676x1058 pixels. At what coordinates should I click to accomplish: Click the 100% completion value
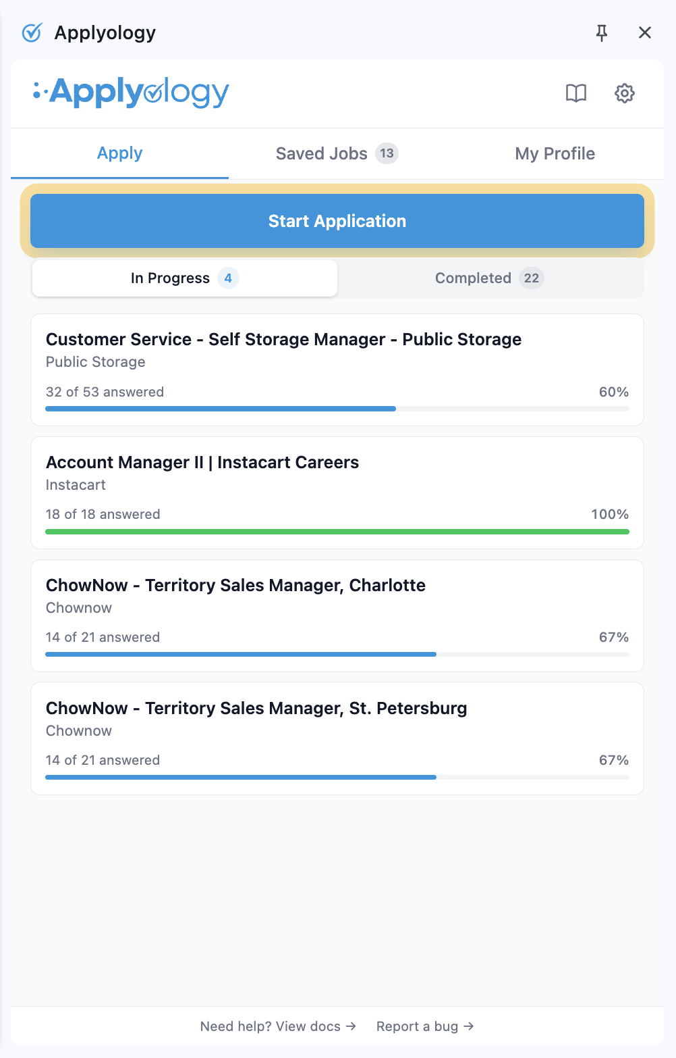point(610,514)
